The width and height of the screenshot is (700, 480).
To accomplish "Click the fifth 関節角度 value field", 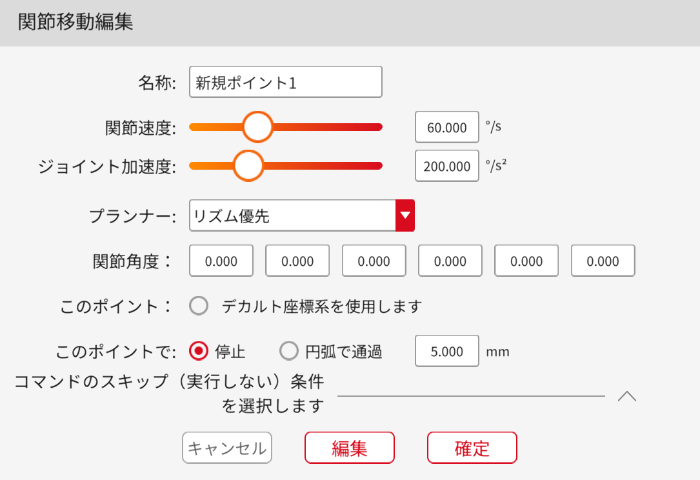I will tap(526, 261).
